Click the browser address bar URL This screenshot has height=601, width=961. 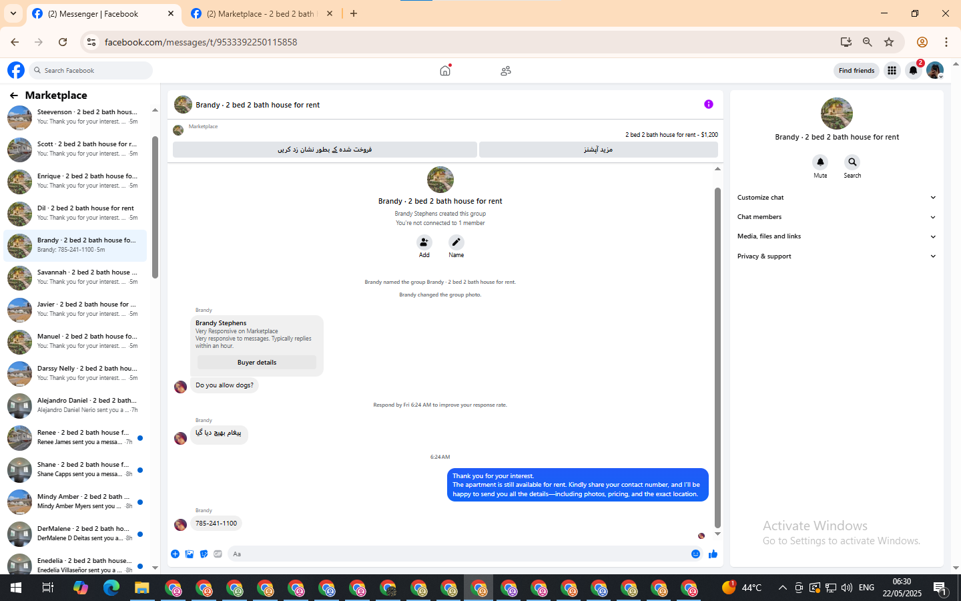coord(201,42)
